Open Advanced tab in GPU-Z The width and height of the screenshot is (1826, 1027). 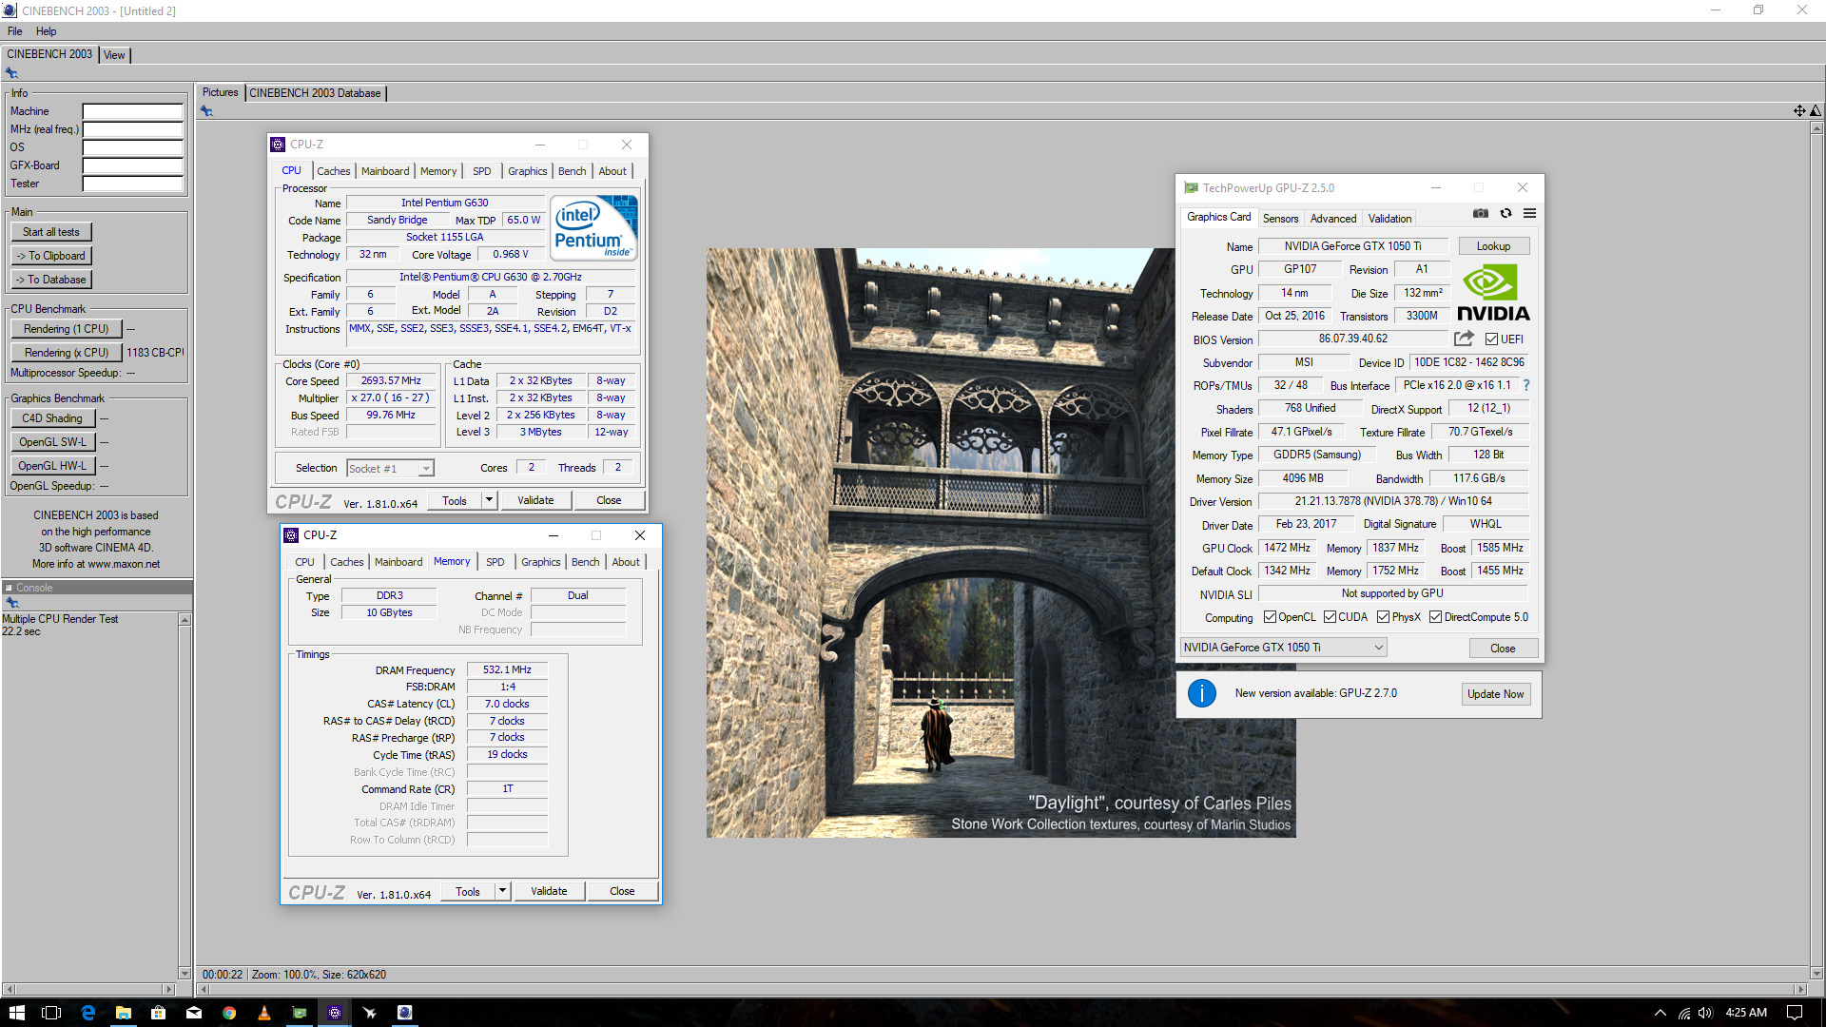click(x=1333, y=219)
